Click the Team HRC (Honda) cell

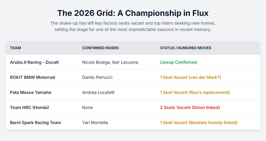pos(29,108)
